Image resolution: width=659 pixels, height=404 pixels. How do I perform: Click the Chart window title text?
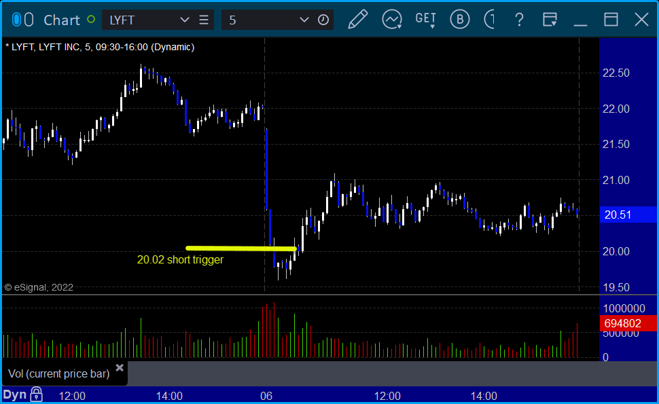point(62,20)
